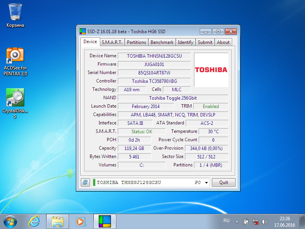Show hidden tray icons arrow

coord(237,222)
